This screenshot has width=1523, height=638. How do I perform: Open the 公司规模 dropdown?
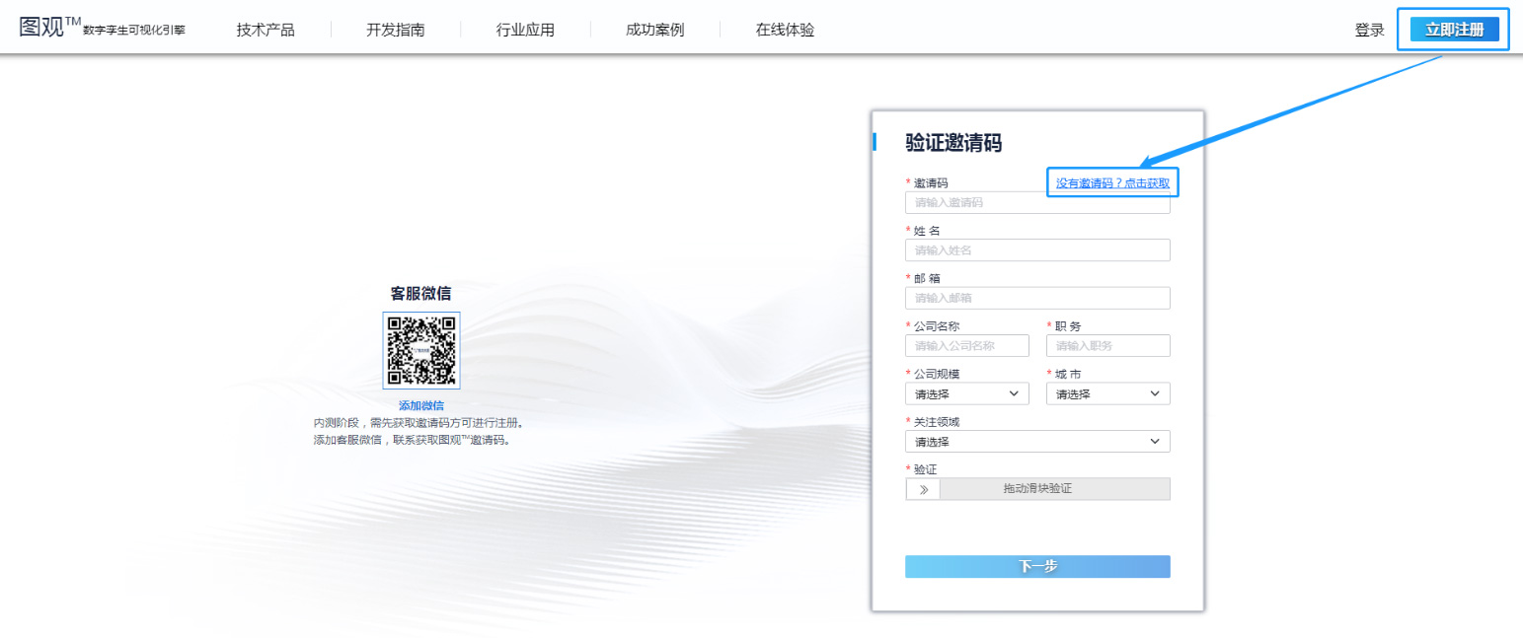966,393
